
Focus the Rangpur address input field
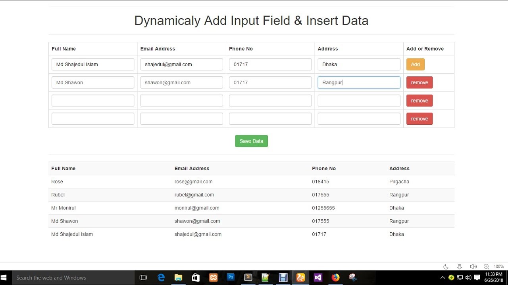coord(359,83)
